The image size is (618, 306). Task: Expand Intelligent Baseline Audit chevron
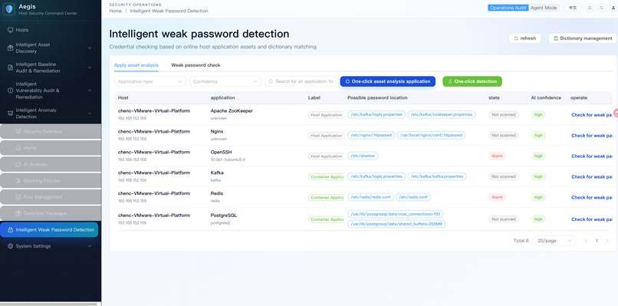[x=90, y=67]
